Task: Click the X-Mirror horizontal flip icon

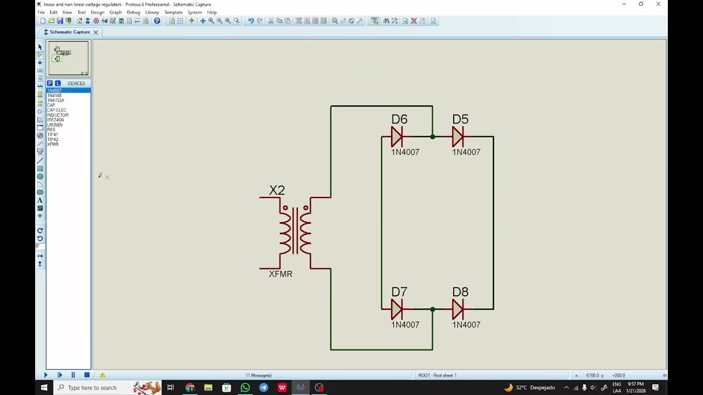Action: [x=40, y=256]
